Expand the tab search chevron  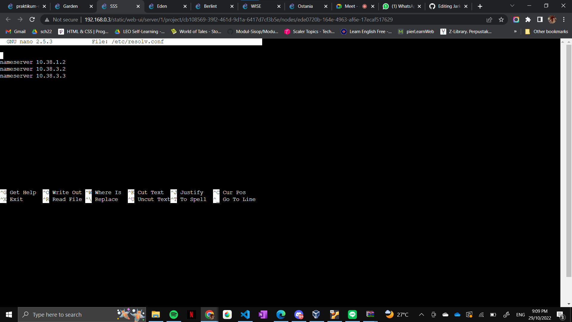[512, 6]
